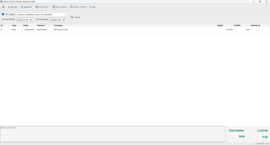The image size is (270, 145).
Task: Click the Agregar button
Action: 12,7
